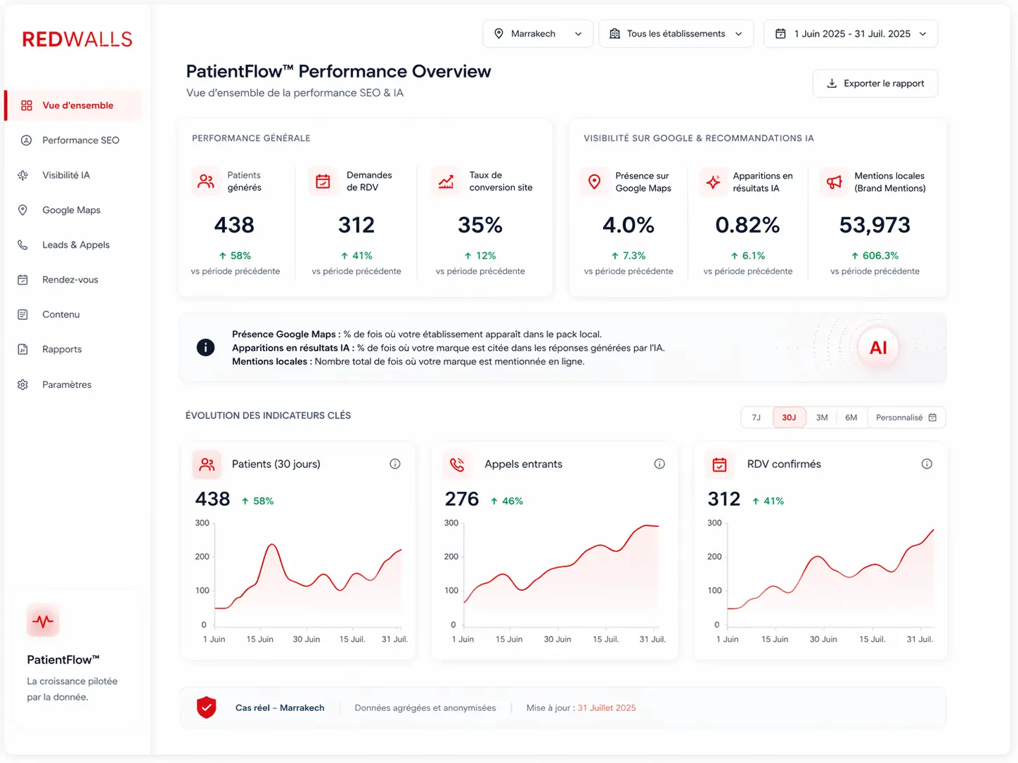1018x763 pixels.
Task: Click info icon on RDV confirmés card
Action: pos(927,464)
